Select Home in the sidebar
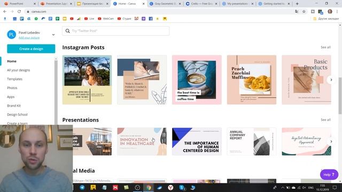342x192 pixels. coord(12,61)
